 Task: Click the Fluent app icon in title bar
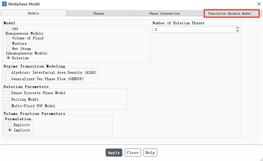coord(4,4)
